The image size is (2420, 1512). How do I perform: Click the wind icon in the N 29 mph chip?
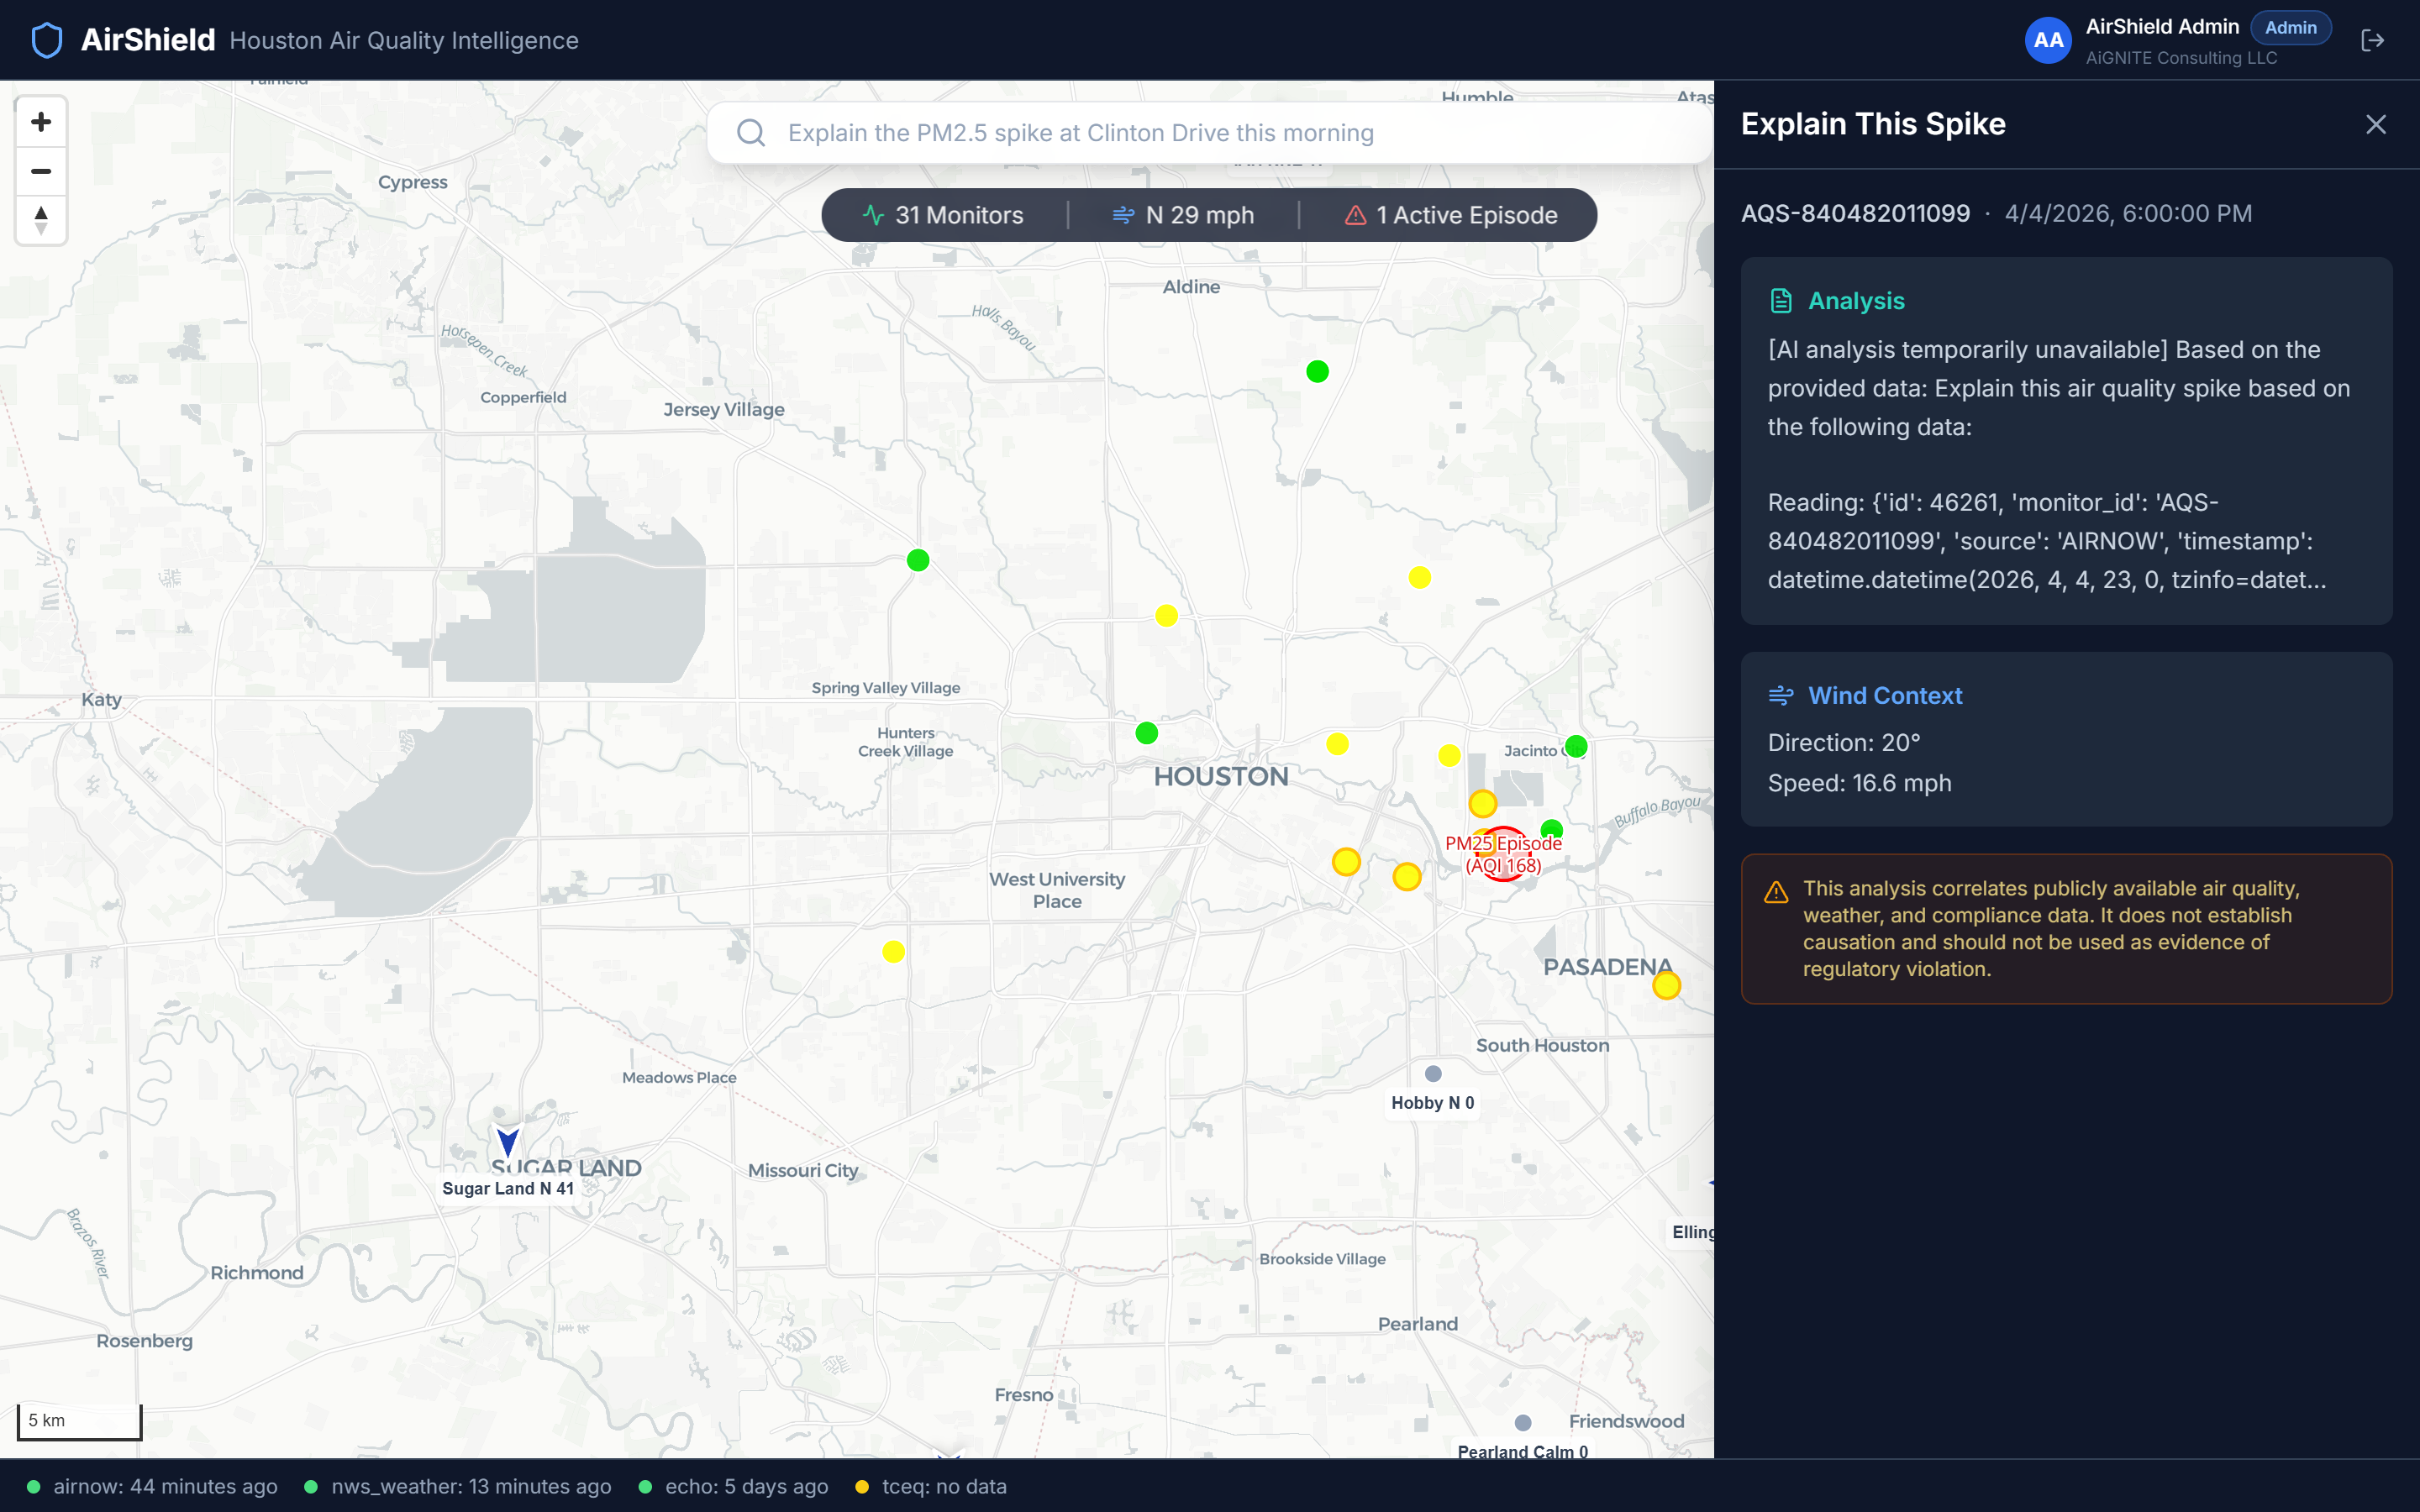click(1124, 214)
